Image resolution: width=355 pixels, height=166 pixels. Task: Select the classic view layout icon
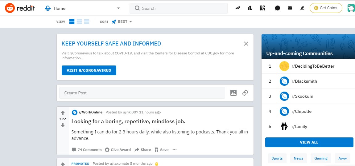coord(79,22)
